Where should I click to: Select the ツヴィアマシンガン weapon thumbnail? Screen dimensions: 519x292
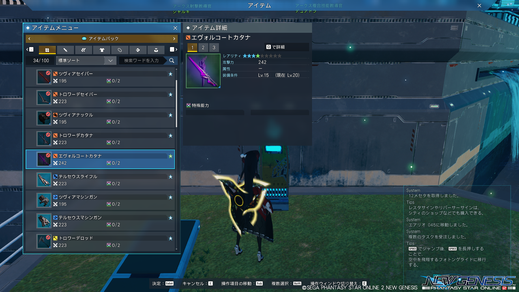44,200
